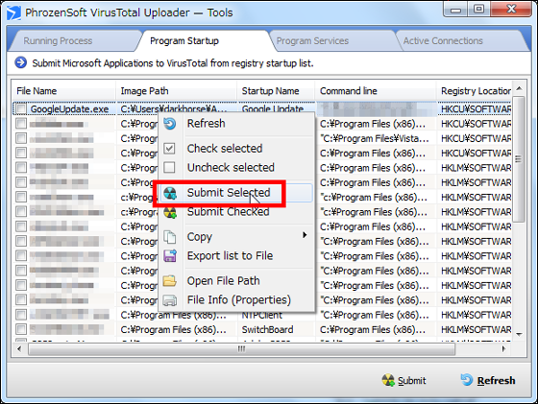Click the bottom Submit button
This screenshot has width=538, height=404.
click(x=403, y=380)
